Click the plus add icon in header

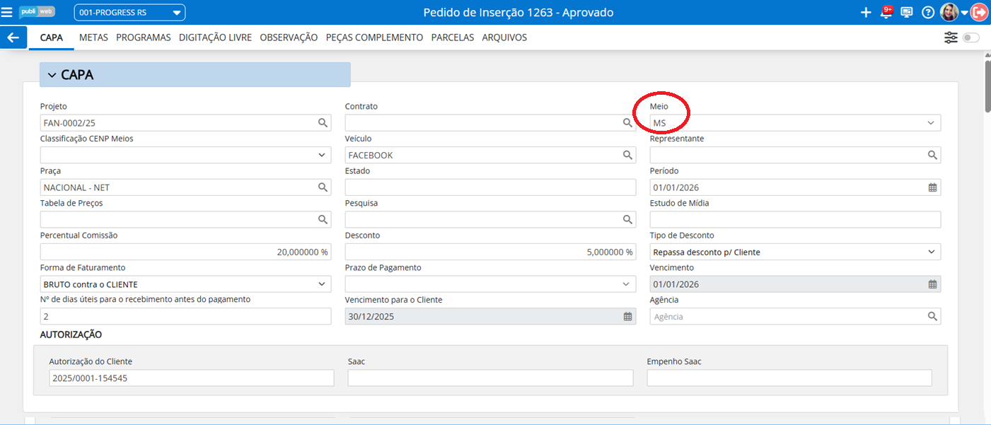(865, 13)
